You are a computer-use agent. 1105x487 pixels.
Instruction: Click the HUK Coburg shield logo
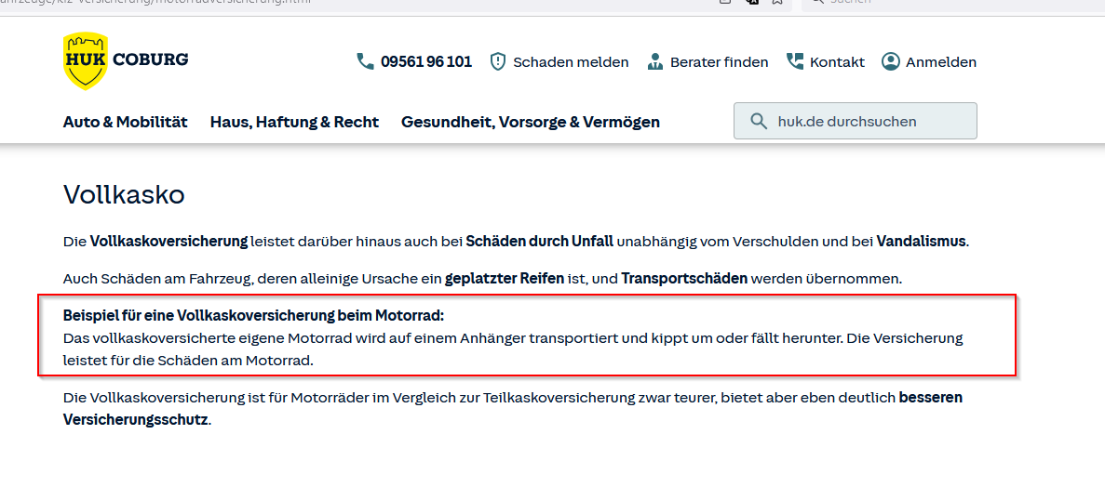coord(86,61)
